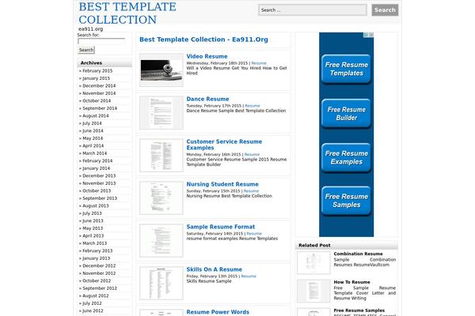
Task: Open the Video Resume post title
Action: point(207,57)
